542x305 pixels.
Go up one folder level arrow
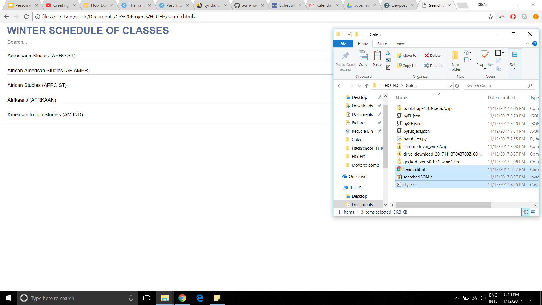click(x=366, y=86)
